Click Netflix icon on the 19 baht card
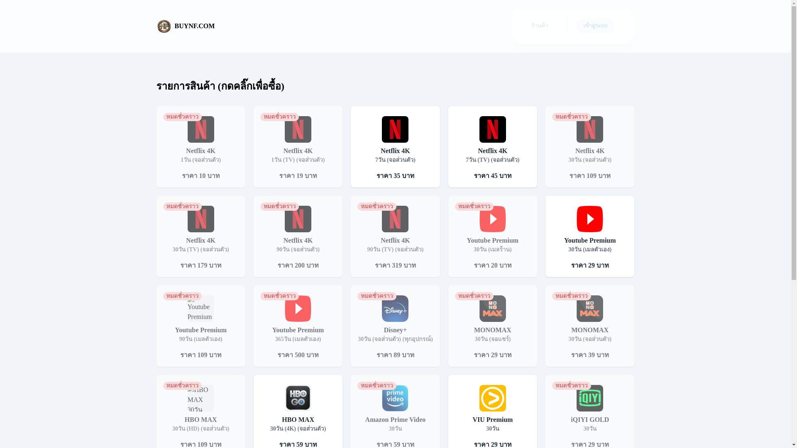 (x=298, y=129)
